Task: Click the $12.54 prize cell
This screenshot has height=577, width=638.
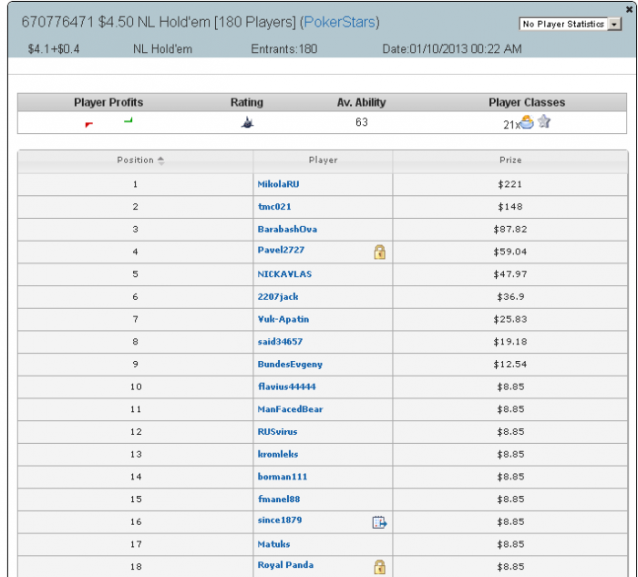Action: 510,365
